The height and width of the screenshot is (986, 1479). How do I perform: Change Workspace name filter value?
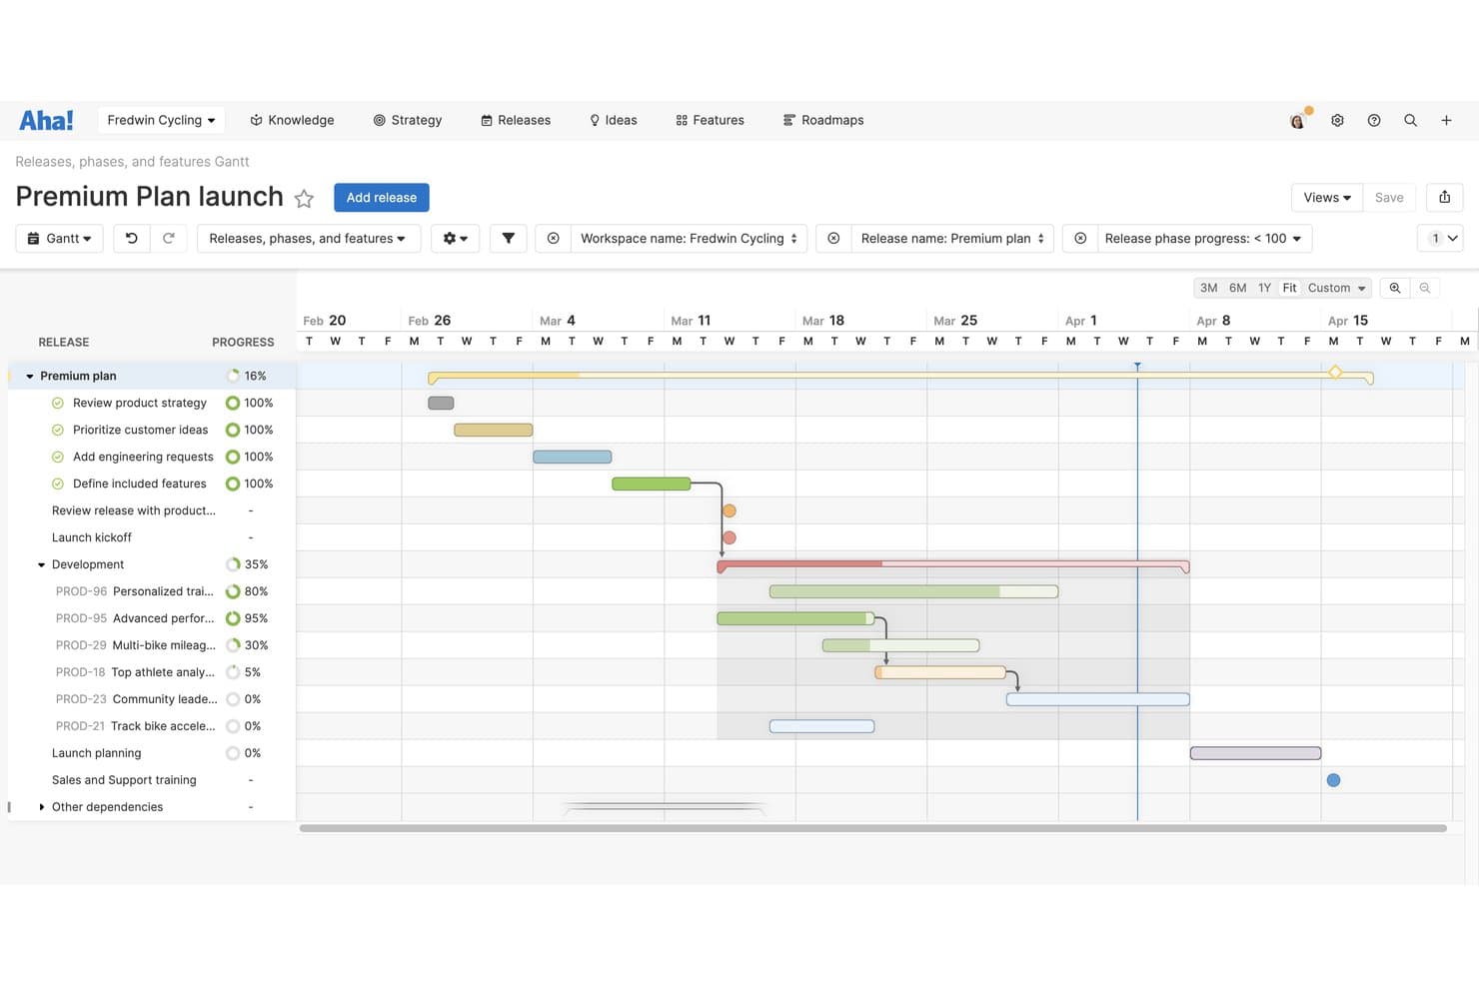coord(689,238)
